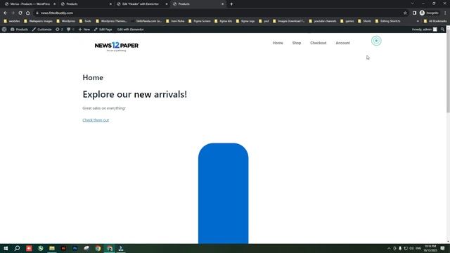Screen dimensions: 450x253
Task: Click the Explore our new arrivals heading
Action: [134, 94]
